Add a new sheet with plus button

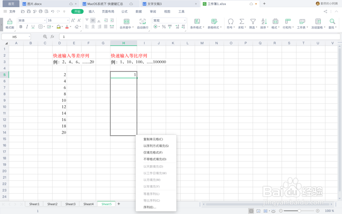tap(119, 204)
